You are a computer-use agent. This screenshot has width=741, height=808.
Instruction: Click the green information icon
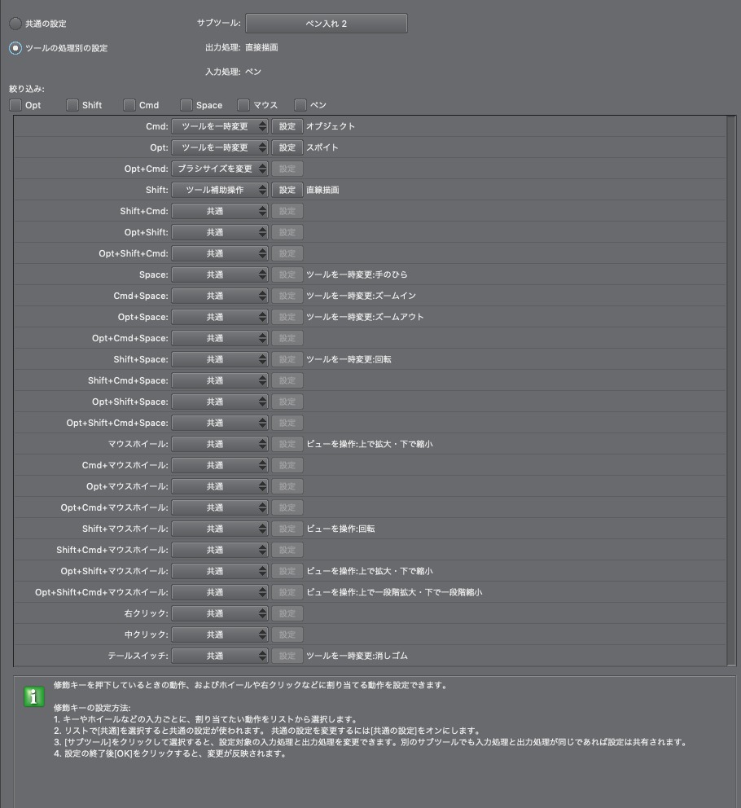pos(34,696)
